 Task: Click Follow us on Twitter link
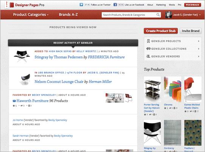pyautogui.click(x=100, y=5)
